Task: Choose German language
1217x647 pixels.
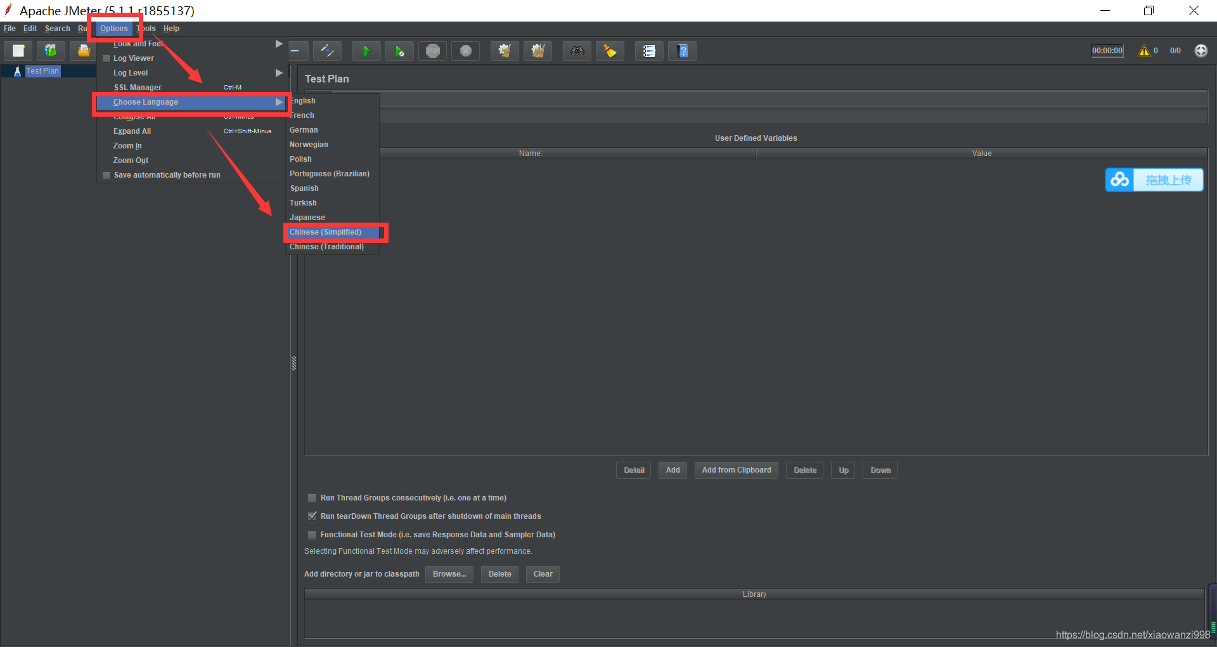Action: coord(332,130)
